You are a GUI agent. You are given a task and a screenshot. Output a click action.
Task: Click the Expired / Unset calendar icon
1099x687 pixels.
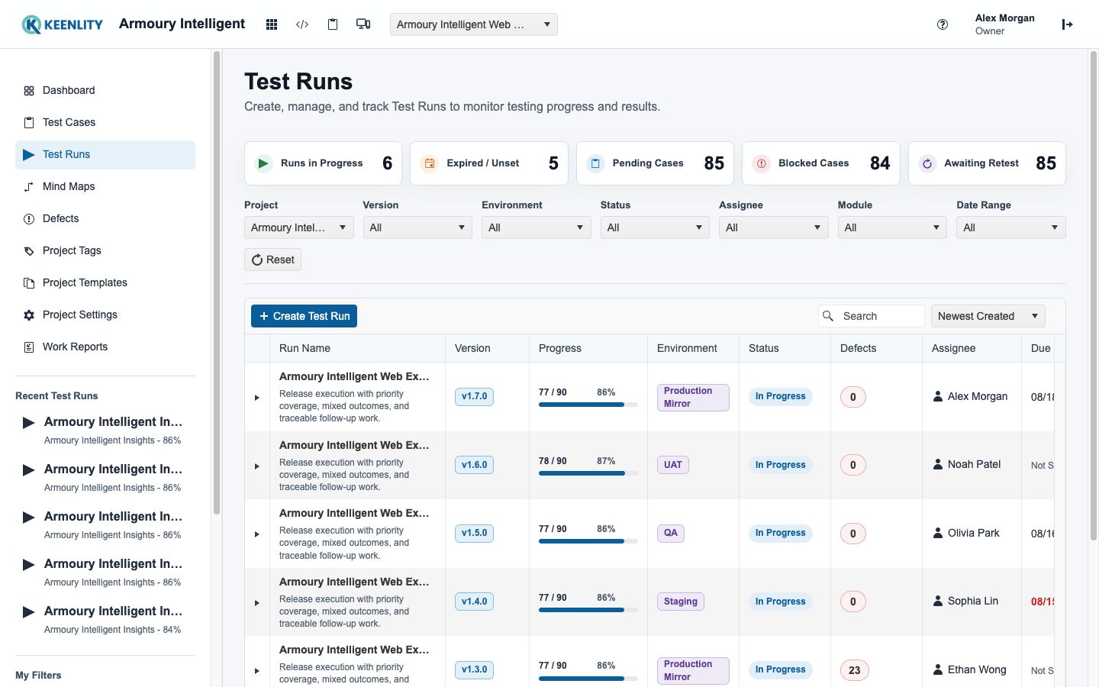pyautogui.click(x=430, y=163)
